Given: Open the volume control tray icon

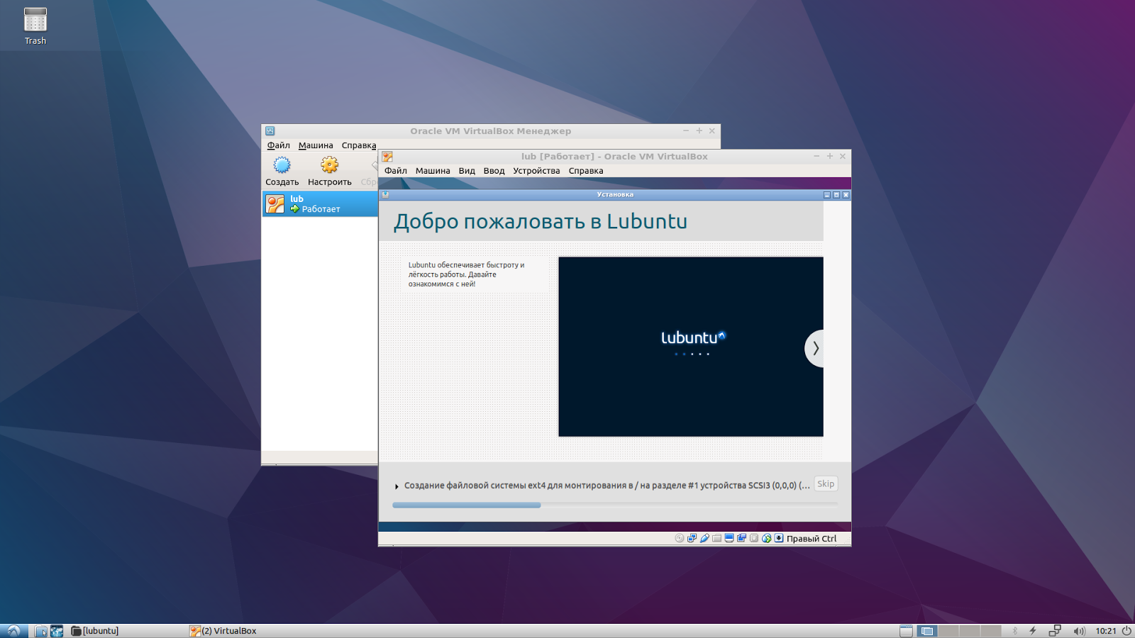Looking at the screenshot, I should [x=1079, y=631].
